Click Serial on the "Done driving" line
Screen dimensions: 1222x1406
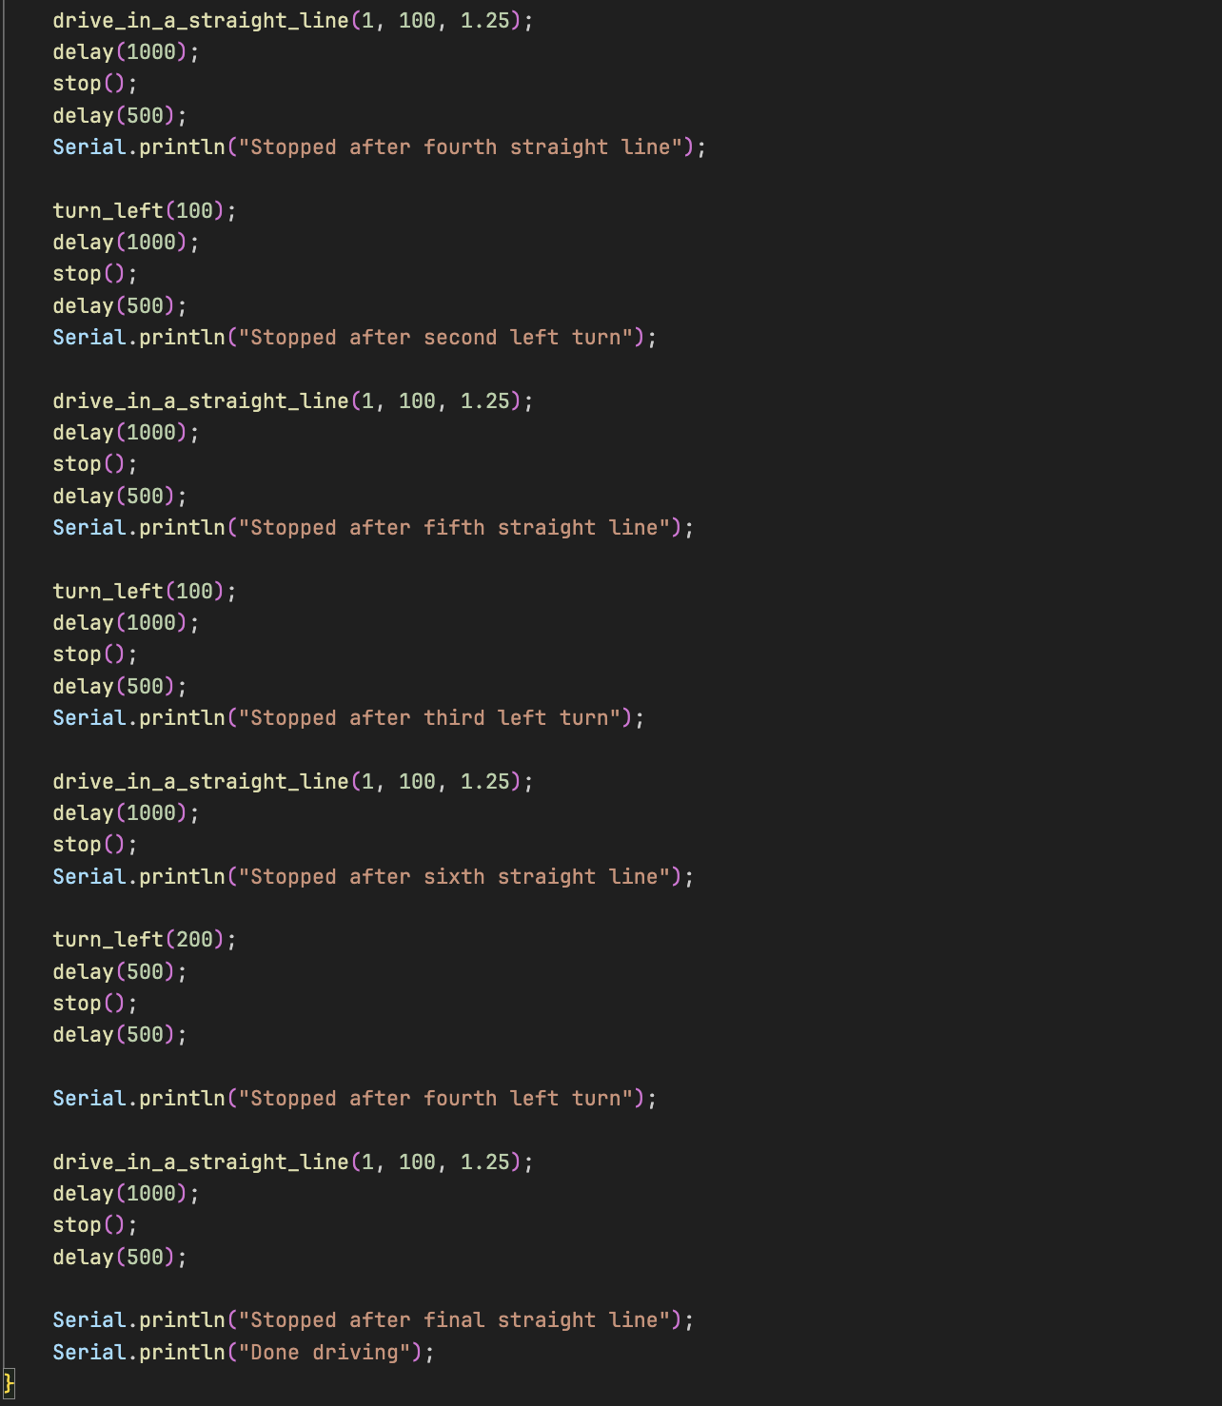(89, 1353)
